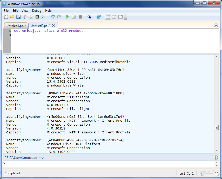Click the output pane scroll up arrow
The image size is (222, 179).
(x=217, y=57)
